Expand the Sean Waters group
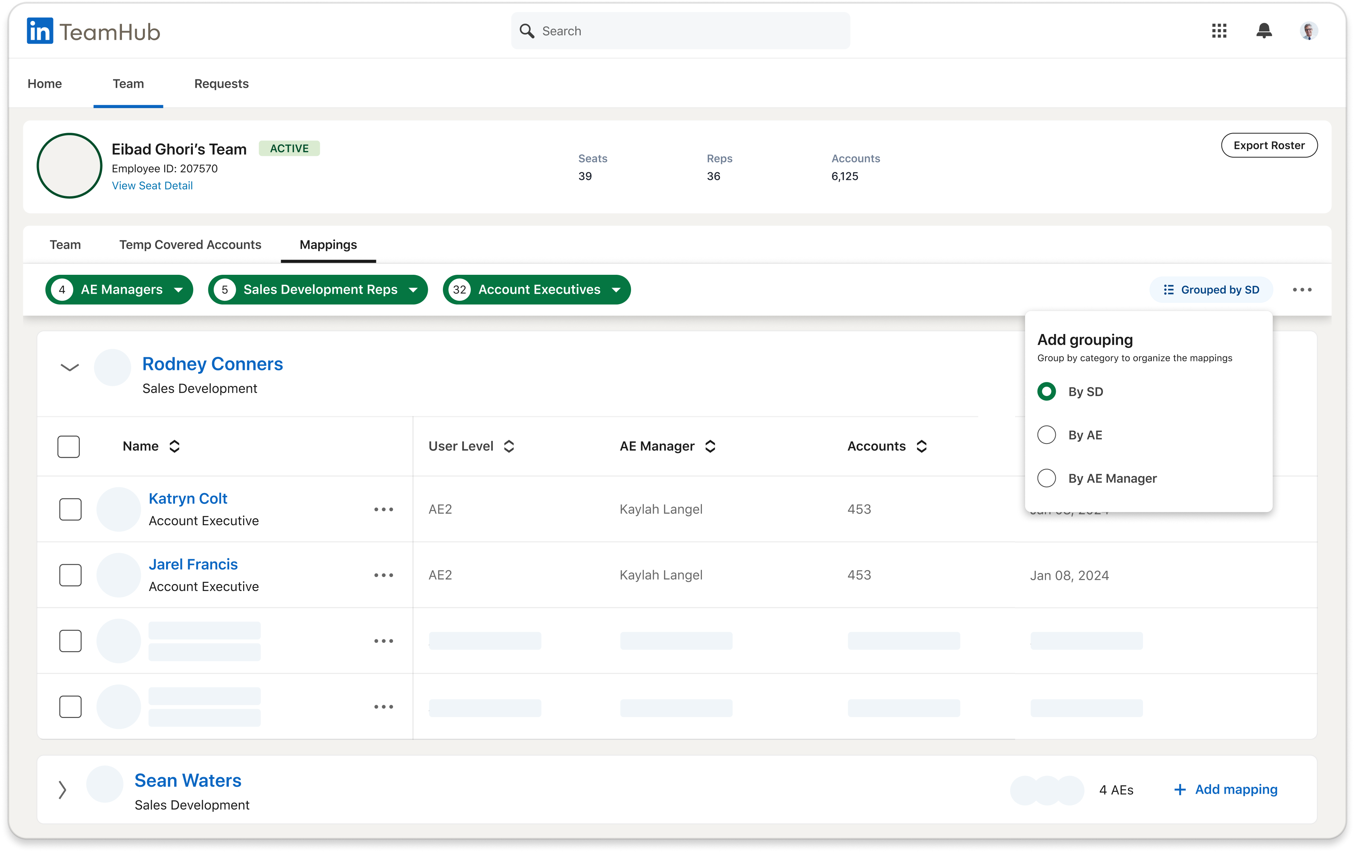The image size is (1355, 853). pos(62,790)
